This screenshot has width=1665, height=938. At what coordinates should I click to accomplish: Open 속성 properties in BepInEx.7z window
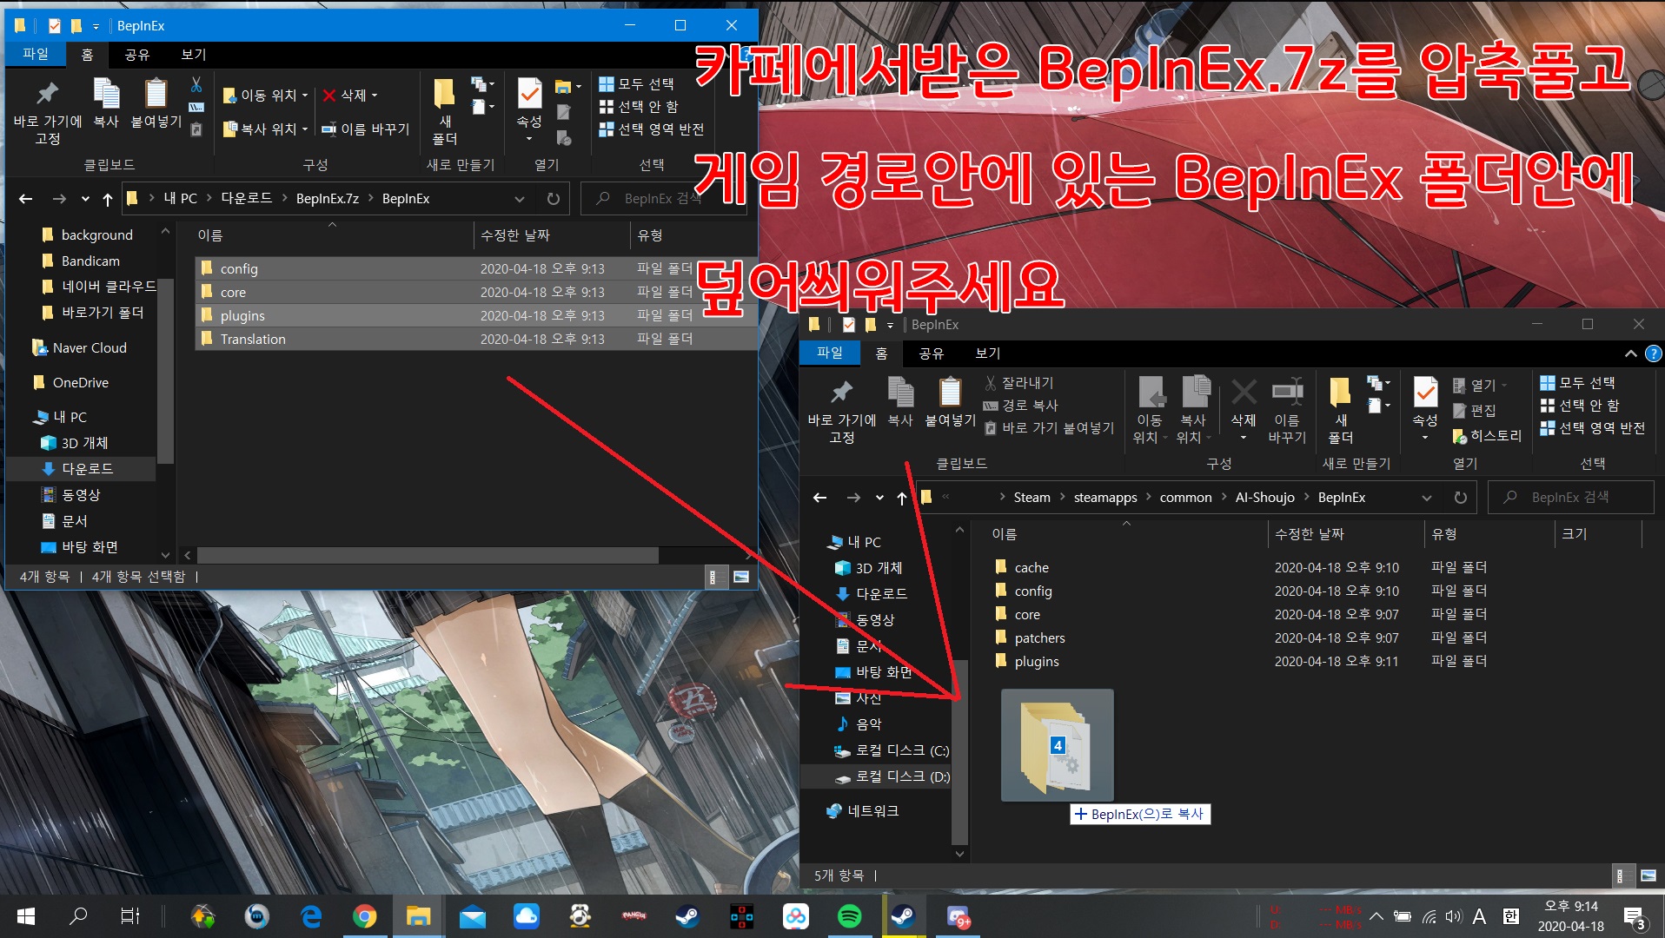click(x=529, y=110)
